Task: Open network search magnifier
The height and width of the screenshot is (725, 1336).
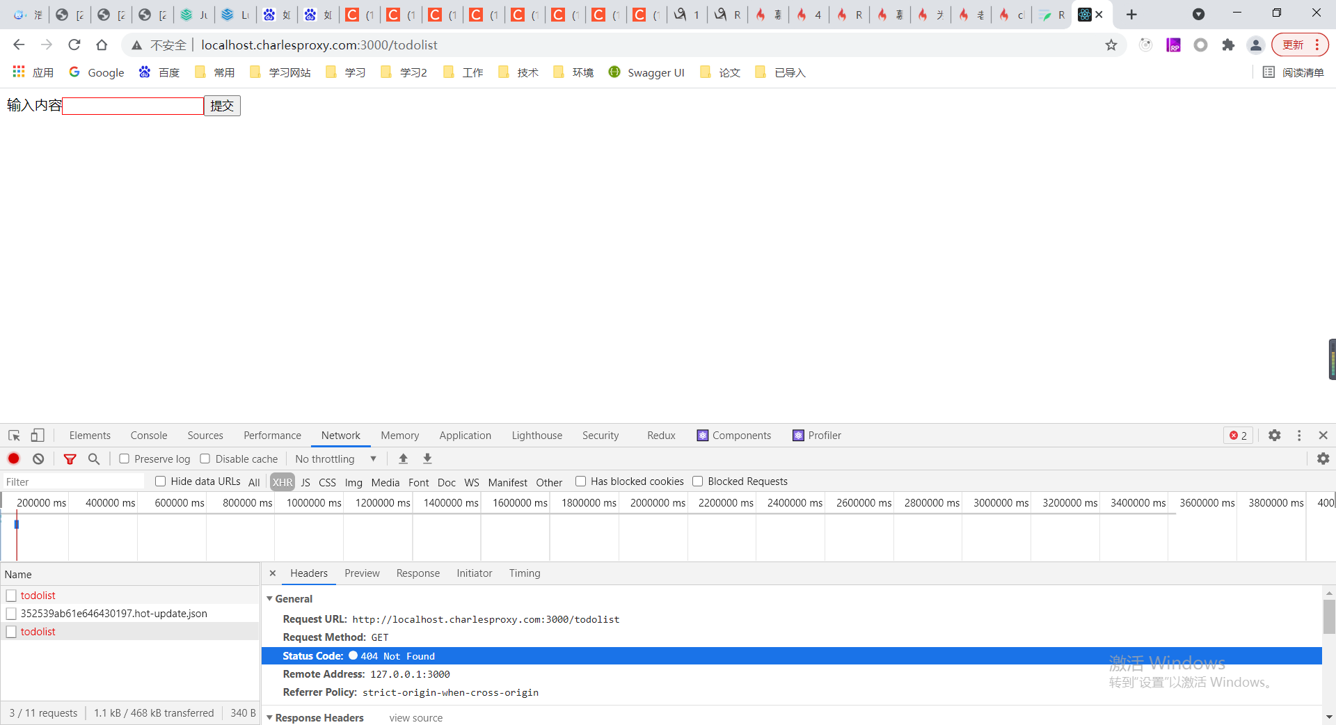Action: 94,459
